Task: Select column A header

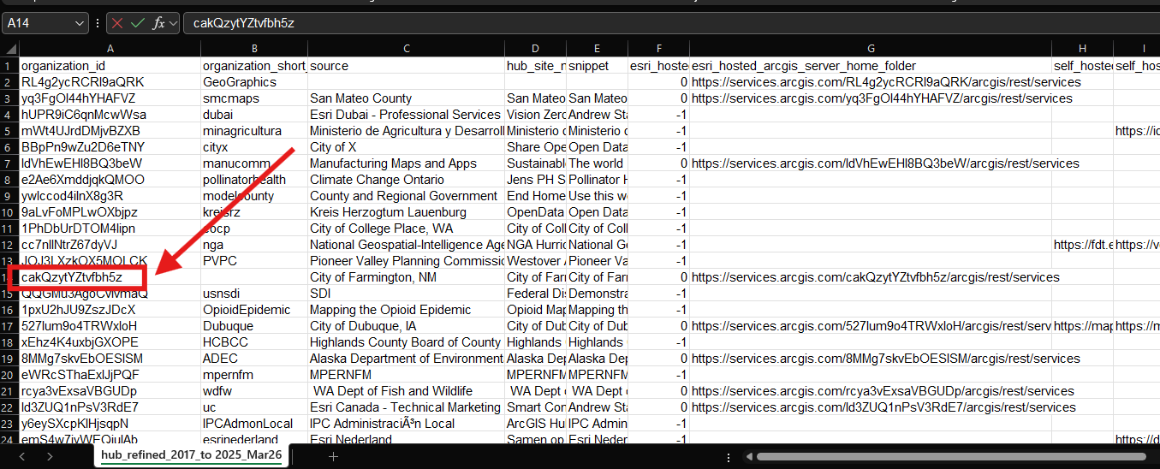Action: point(110,50)
